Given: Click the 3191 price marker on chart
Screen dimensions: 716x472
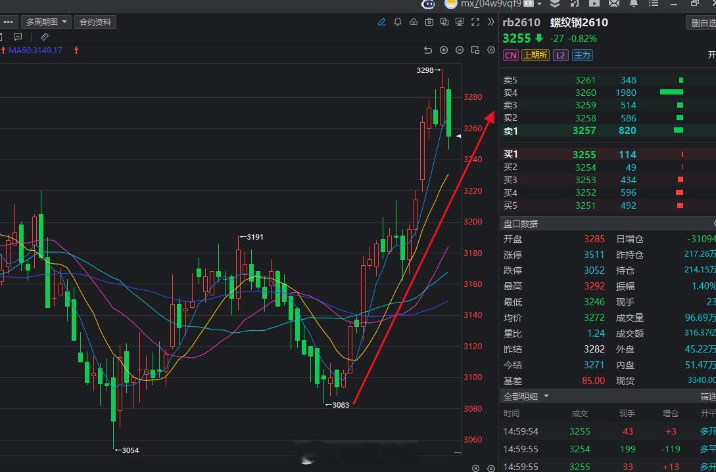Looking at the screenshot, I should click(x=252, y=237).
